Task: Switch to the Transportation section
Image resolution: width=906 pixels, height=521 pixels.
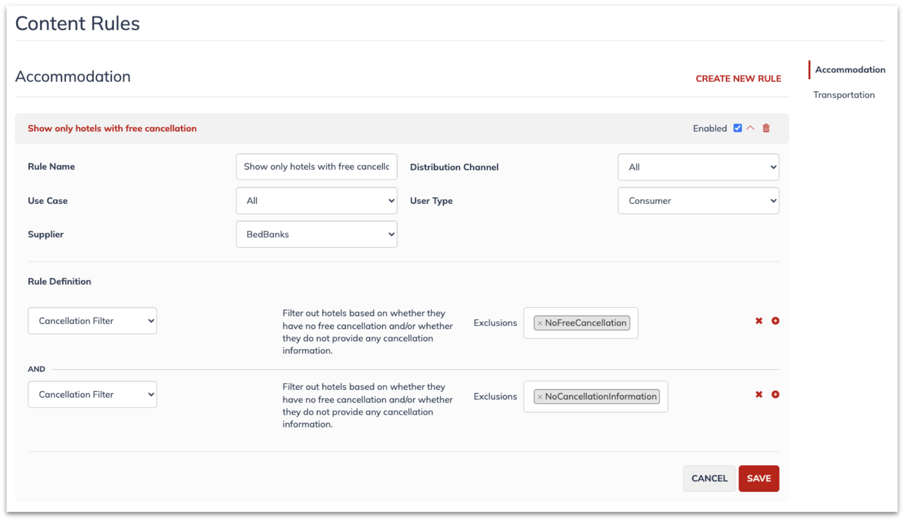Action: pos(844,95)
